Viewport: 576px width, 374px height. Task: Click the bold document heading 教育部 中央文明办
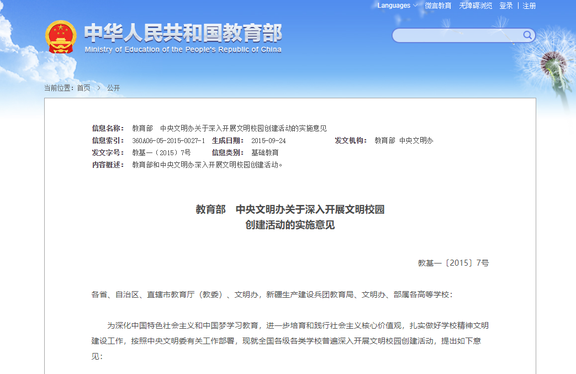(290, 210)
